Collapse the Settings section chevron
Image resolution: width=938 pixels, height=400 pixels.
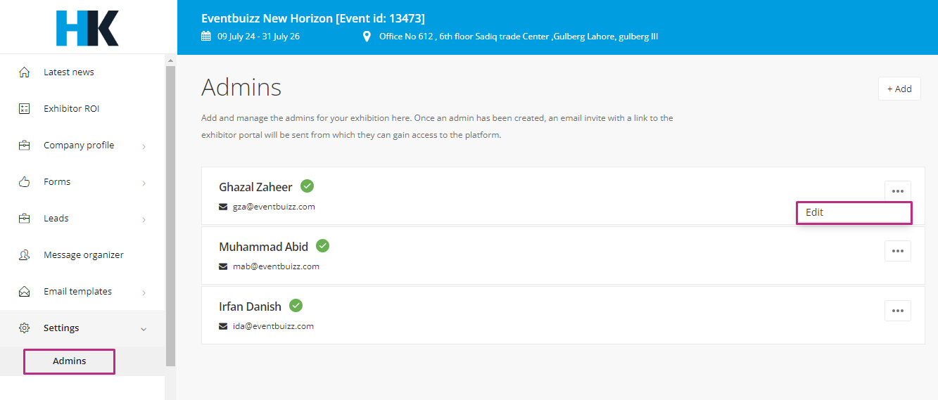coord(144,329)
